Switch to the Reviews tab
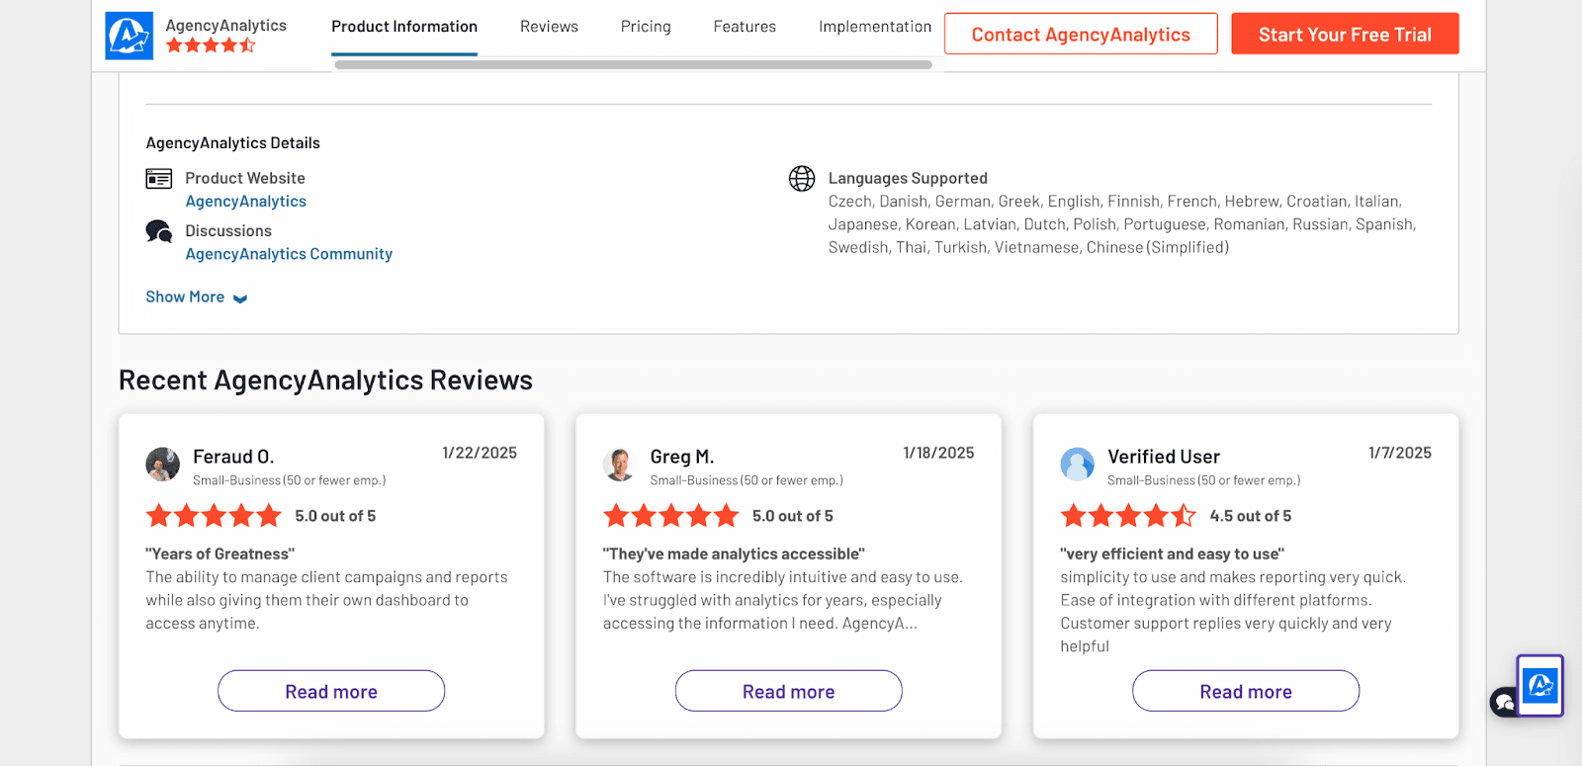The height and width of the screenshot is (766, 1582). [549, 27]
